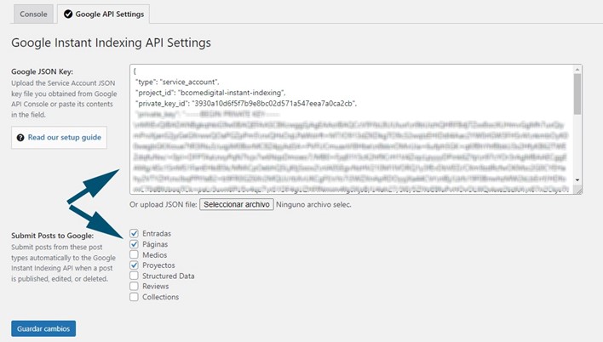603x342 pixels.
Task: Click the textarea scrollbar up arrow
Action: tap(577, 70)
